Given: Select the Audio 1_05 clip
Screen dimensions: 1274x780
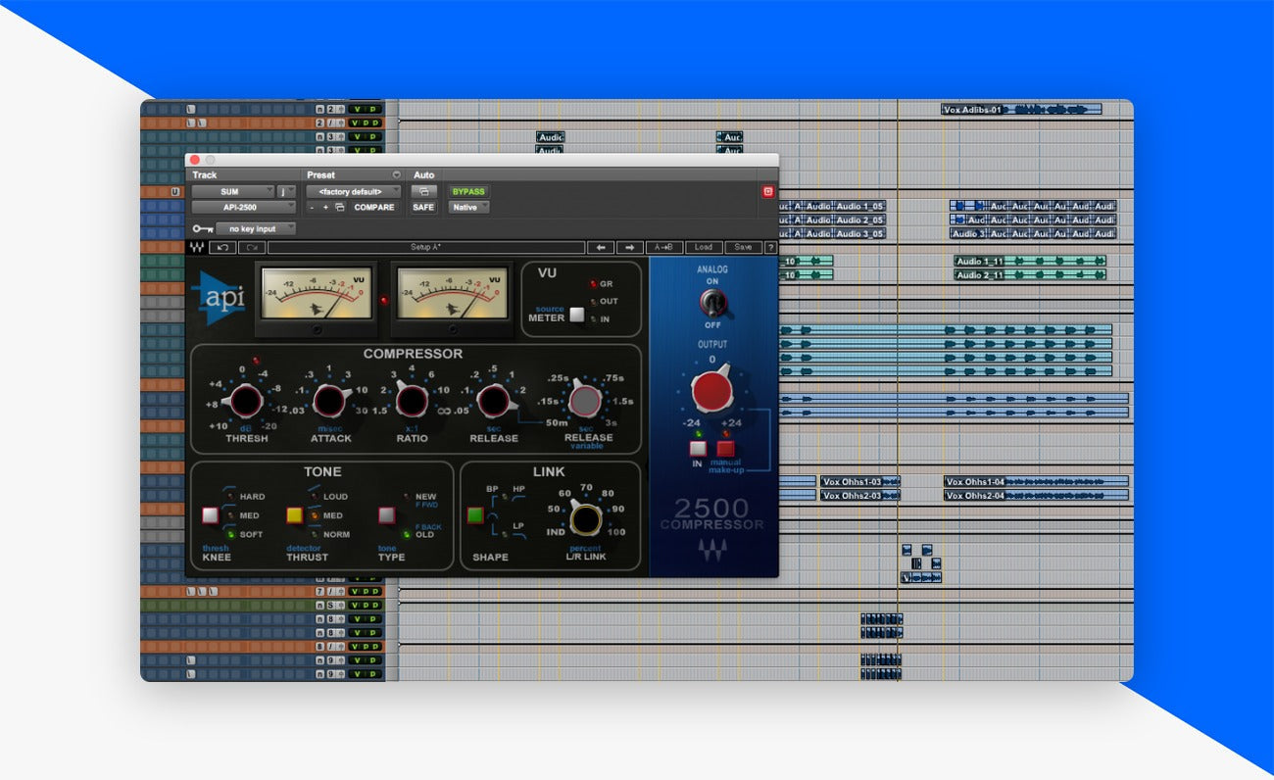Looking at the screenshot, I should coord(859,206).
